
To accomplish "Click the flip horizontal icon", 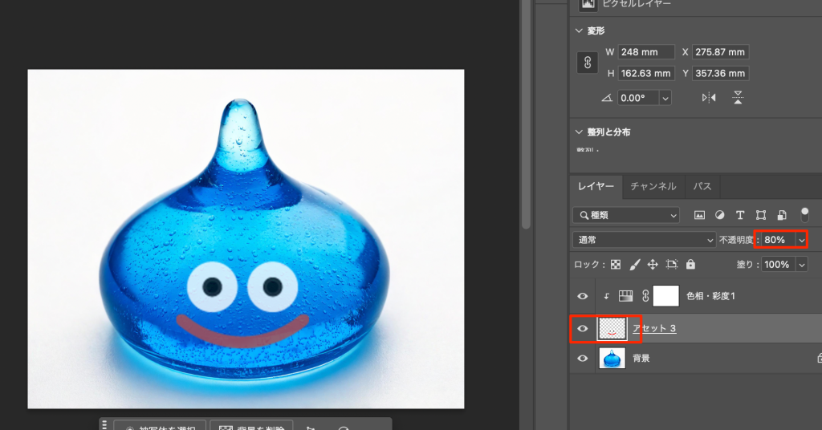I will point(709,98).
